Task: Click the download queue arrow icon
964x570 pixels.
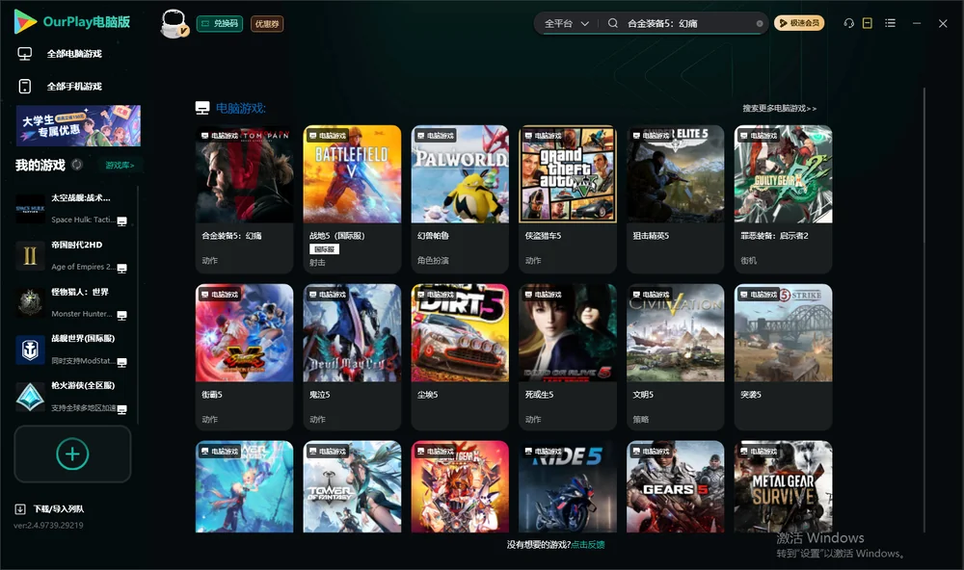Action: point(20,509)
